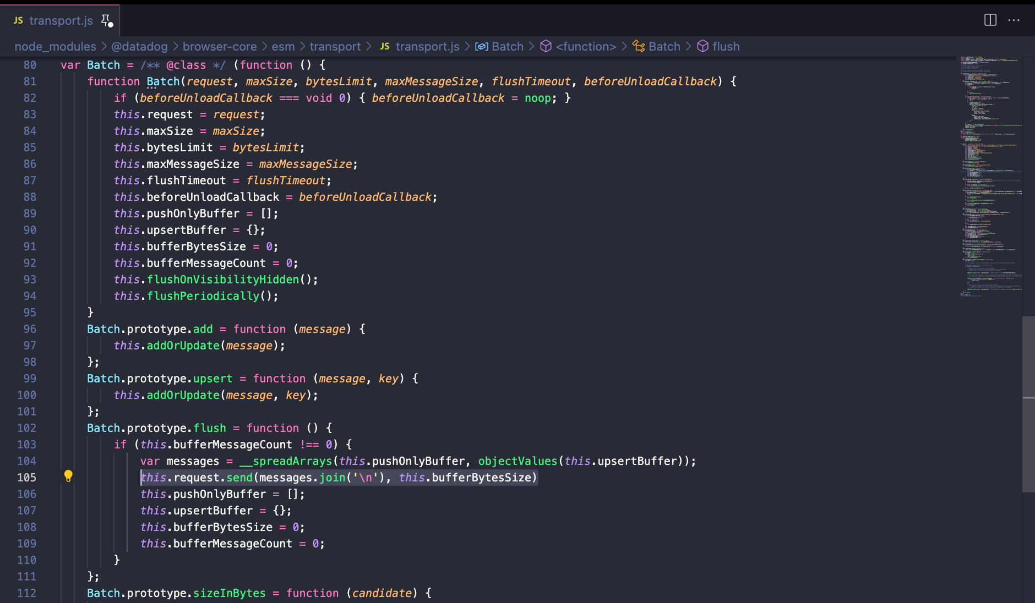Viewport: 1035px width, 603px height.
Task: Expand the browser-core breadcrumb folder
Action: (x=220, y=46)
